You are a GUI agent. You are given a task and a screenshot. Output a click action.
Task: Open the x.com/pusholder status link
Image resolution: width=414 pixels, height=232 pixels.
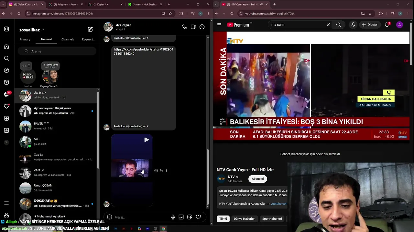[x=143, y=52]
